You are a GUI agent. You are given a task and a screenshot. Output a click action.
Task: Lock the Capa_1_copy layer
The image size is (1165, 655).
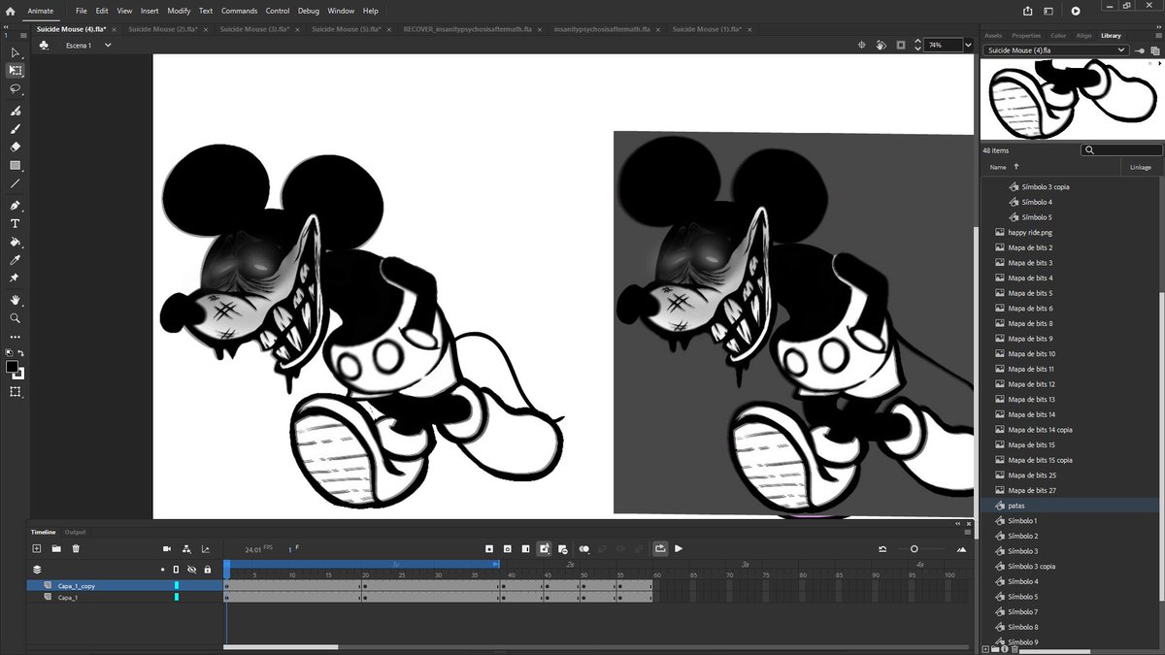(208, 585)
